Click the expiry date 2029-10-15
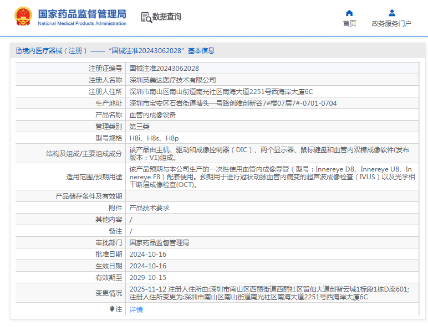428x327 pixels. point(147,278)
